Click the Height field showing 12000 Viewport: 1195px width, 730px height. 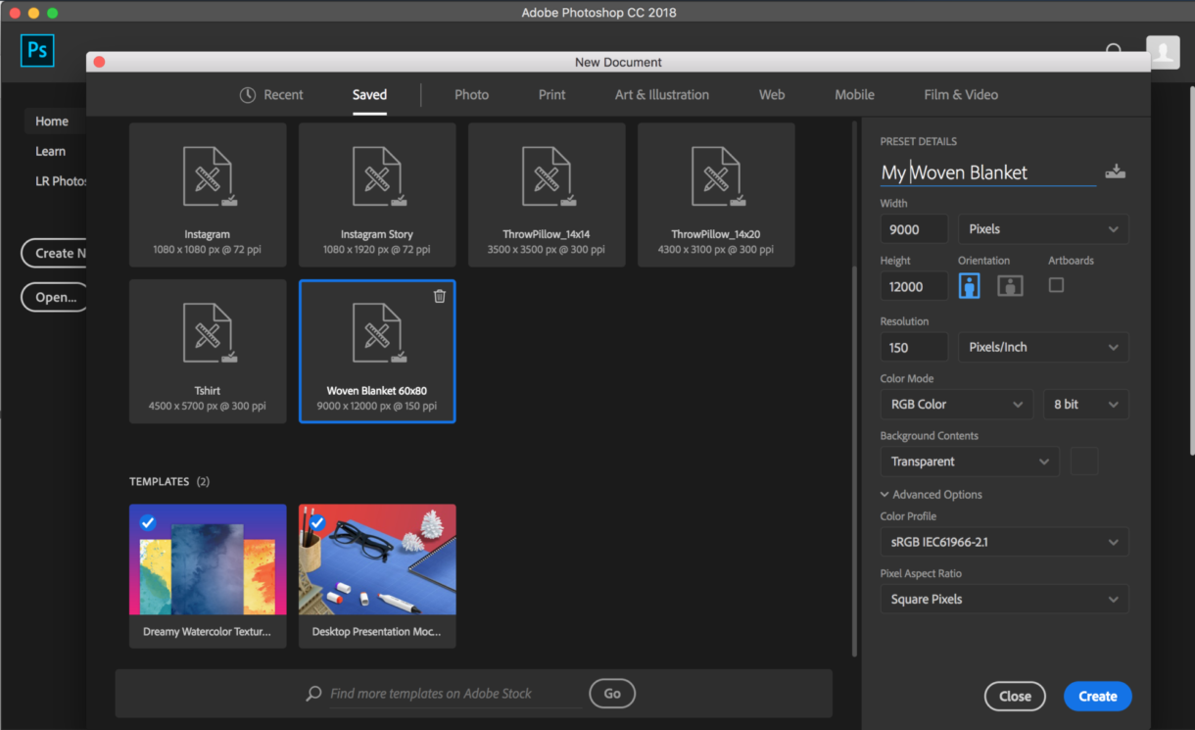(914, 286)
